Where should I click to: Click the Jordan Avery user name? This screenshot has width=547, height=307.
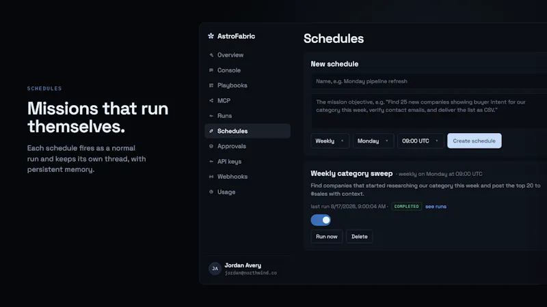[x=243, y=265]
